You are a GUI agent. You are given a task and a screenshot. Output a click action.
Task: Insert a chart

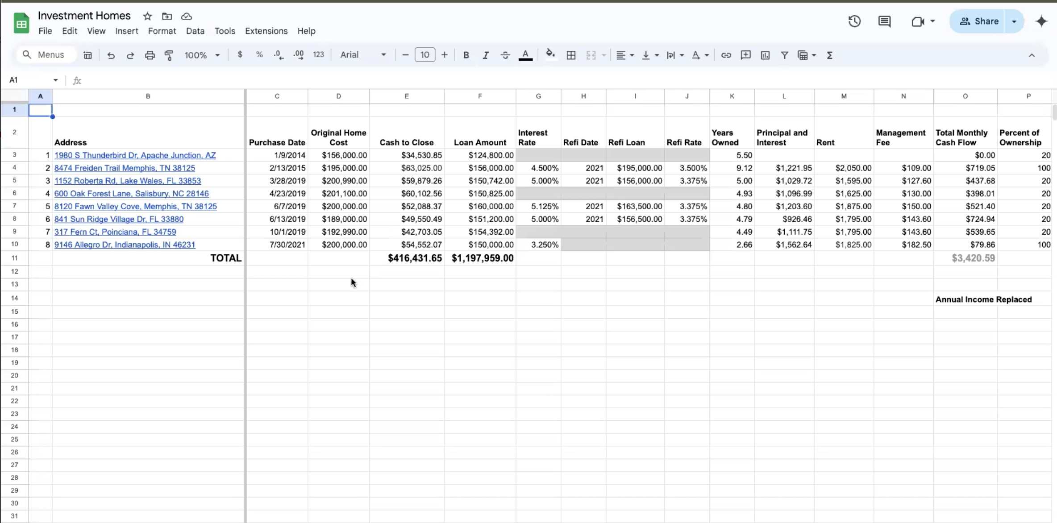(765, 55)
